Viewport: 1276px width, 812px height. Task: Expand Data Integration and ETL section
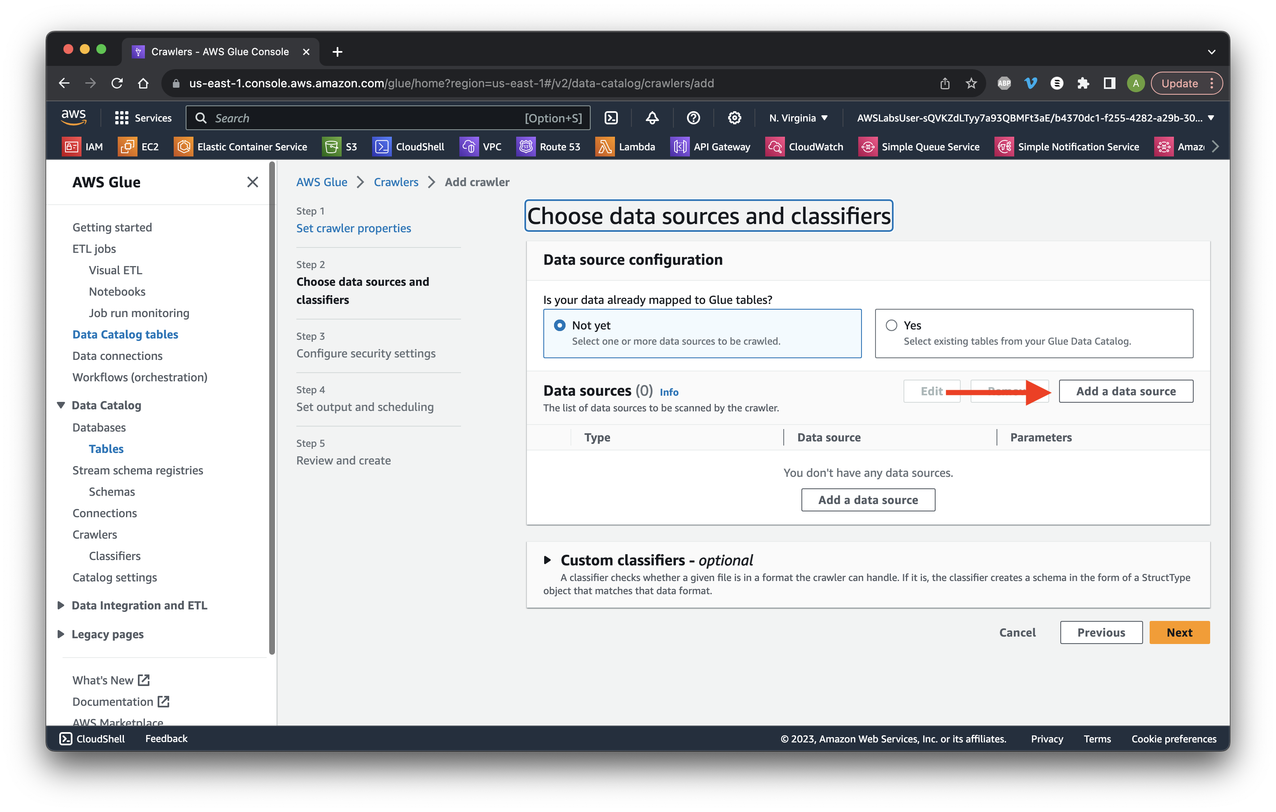(x=61, y=605)
